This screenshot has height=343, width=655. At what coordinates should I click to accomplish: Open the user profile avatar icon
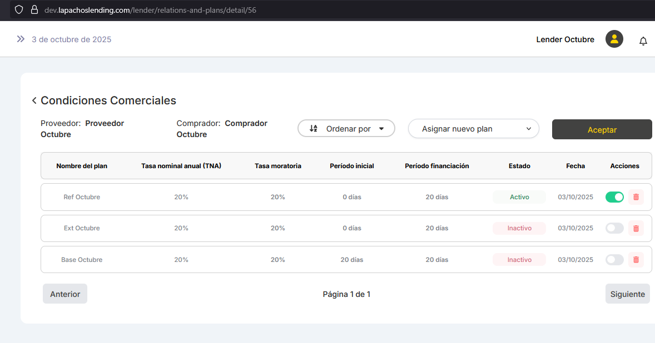coord(614,39)
